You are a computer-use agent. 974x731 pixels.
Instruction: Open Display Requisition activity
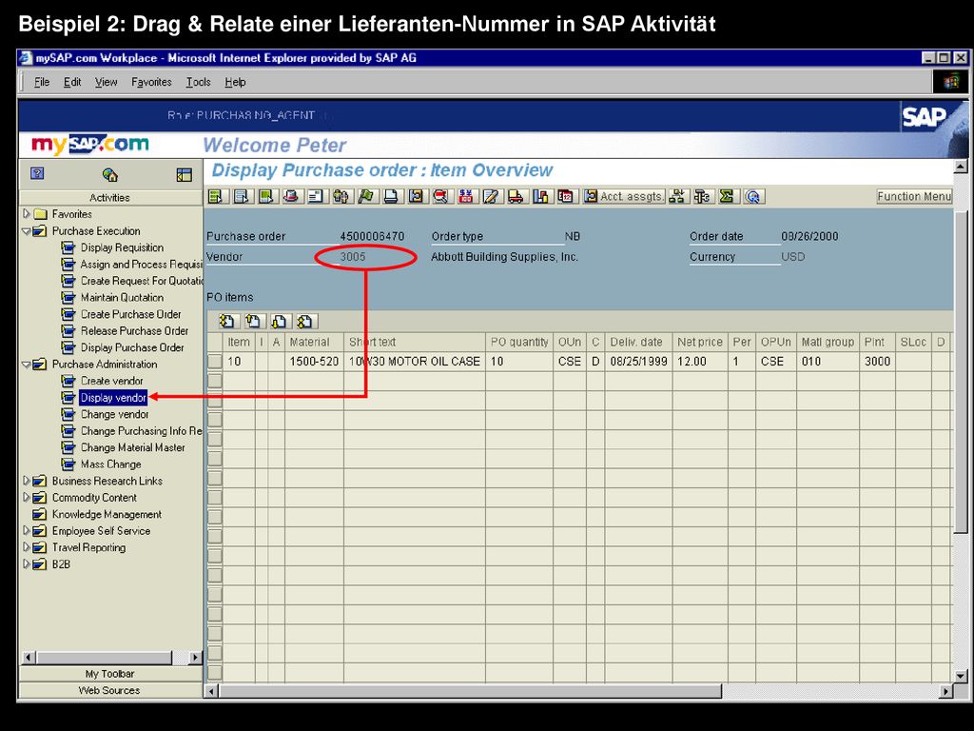pos(122,247)
